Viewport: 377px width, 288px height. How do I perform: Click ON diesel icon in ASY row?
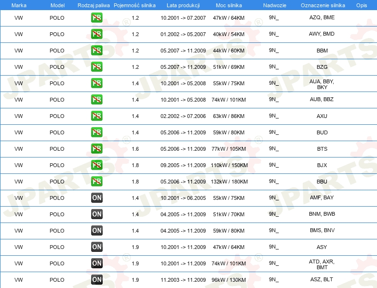tap(96, 247)
